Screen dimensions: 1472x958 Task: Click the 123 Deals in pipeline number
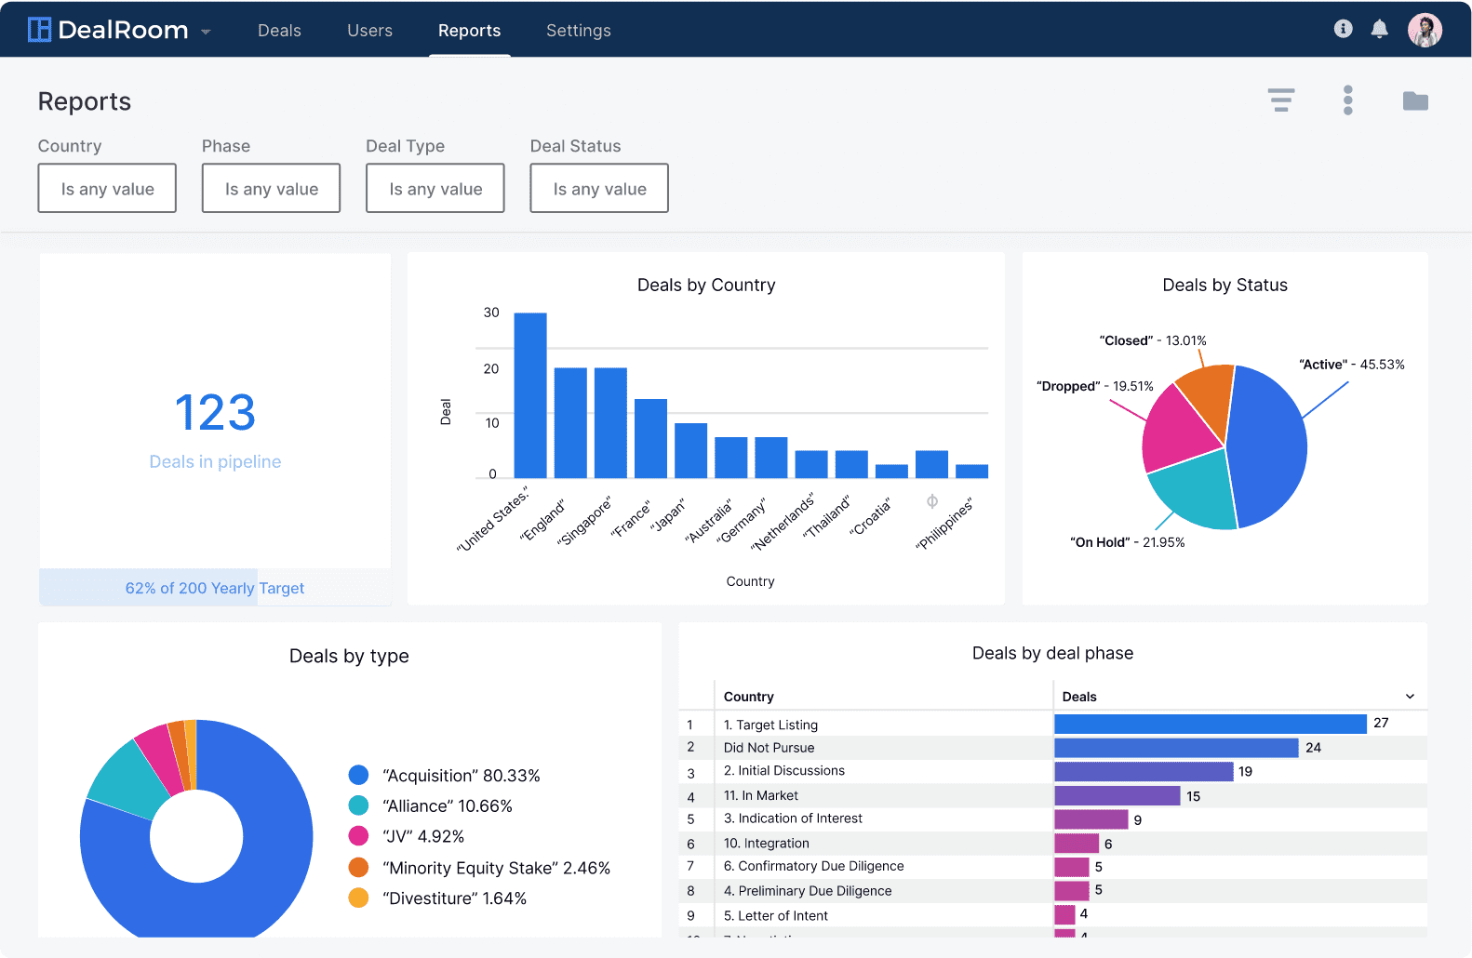click(215, 413)
